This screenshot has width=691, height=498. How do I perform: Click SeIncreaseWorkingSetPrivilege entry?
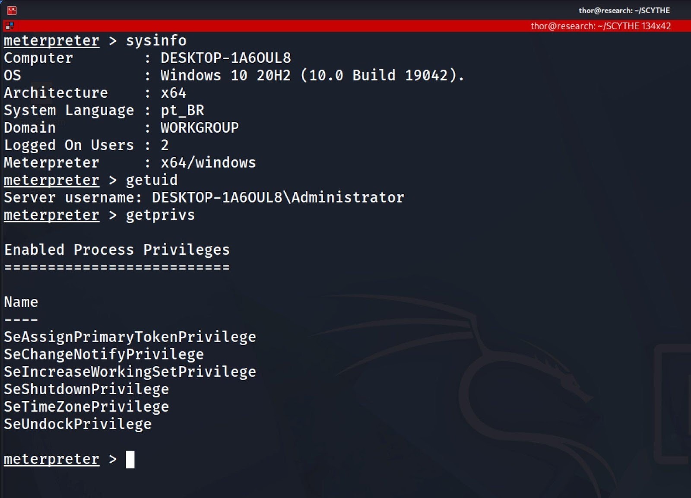130,372
